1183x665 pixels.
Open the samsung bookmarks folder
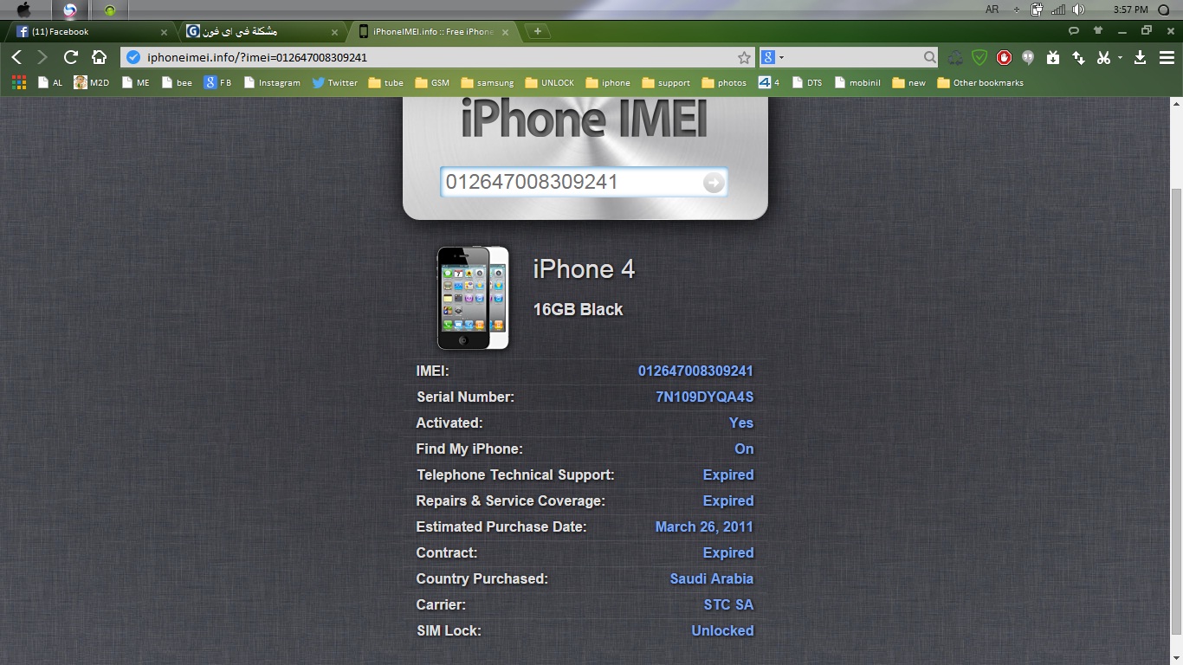tap(488, 82)
